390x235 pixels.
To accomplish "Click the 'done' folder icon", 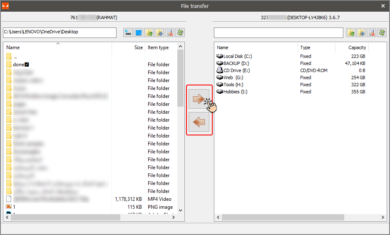I will 9,64.
